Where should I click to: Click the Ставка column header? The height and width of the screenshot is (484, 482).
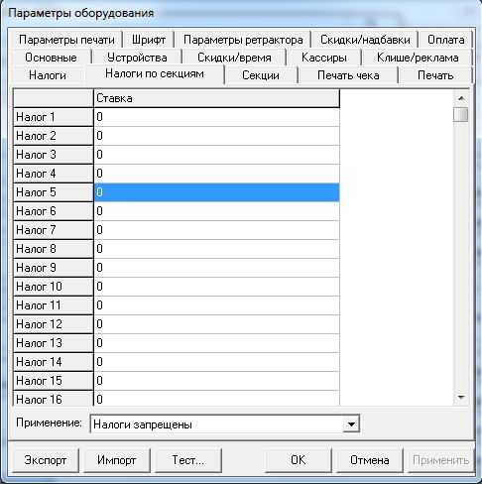(x=216, y=98)
